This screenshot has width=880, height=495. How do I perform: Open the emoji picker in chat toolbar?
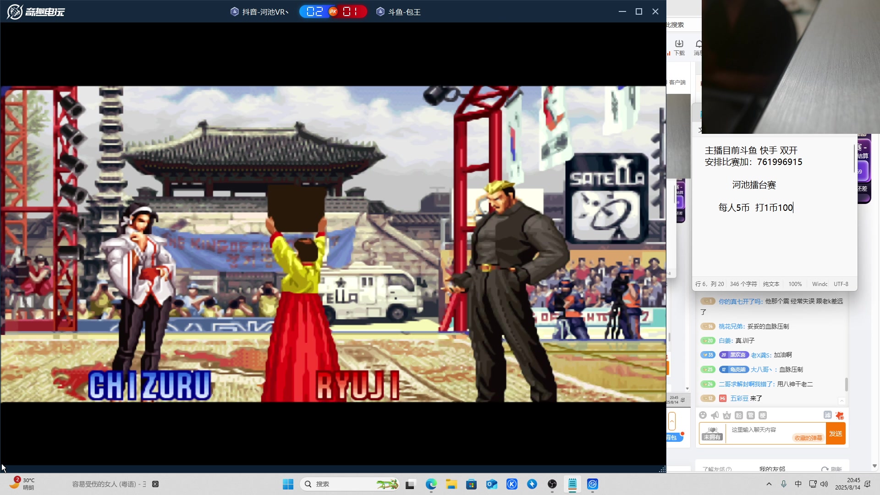click(x=703, y=415)
